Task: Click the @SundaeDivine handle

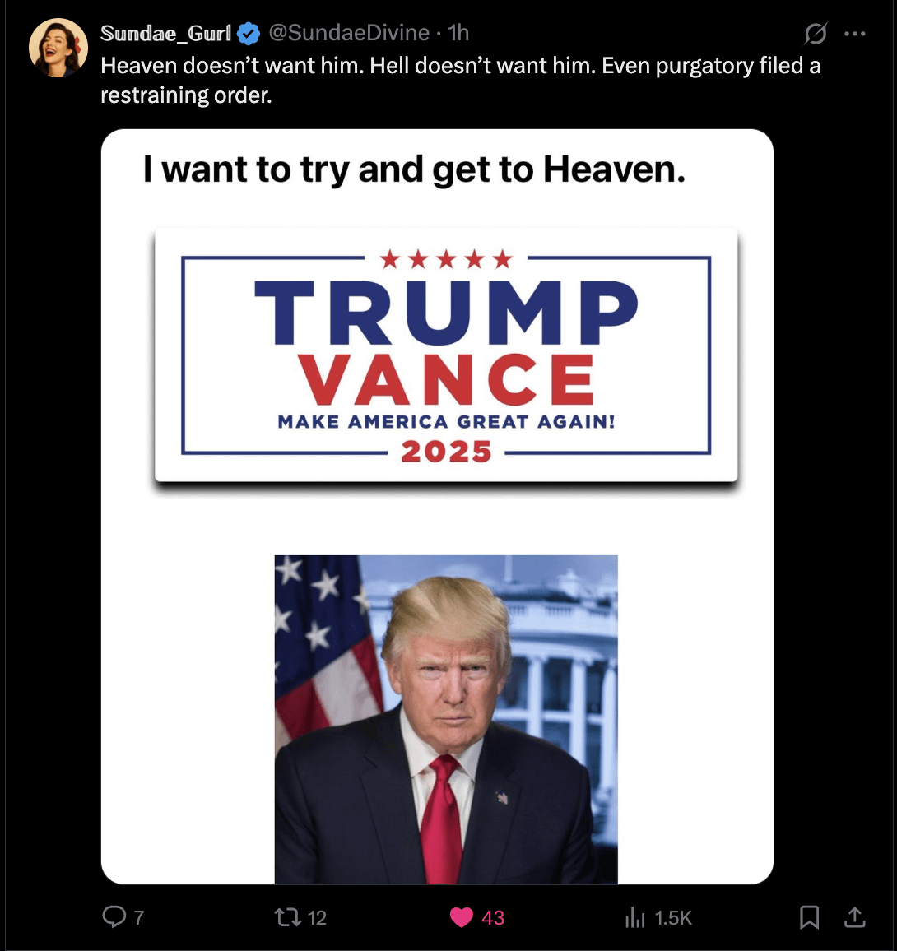Action: (x=349, y=33)
